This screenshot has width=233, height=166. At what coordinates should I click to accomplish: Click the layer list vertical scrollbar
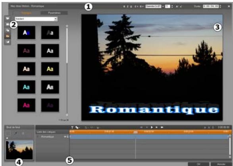pos(230,146)
